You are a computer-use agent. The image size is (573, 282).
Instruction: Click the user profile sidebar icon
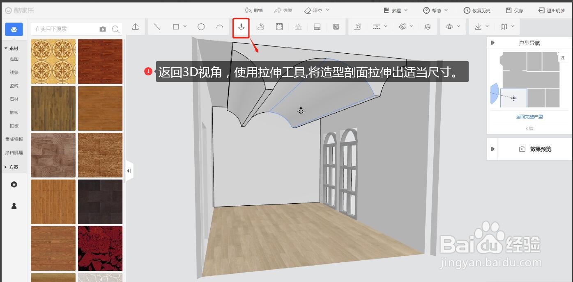14,206
